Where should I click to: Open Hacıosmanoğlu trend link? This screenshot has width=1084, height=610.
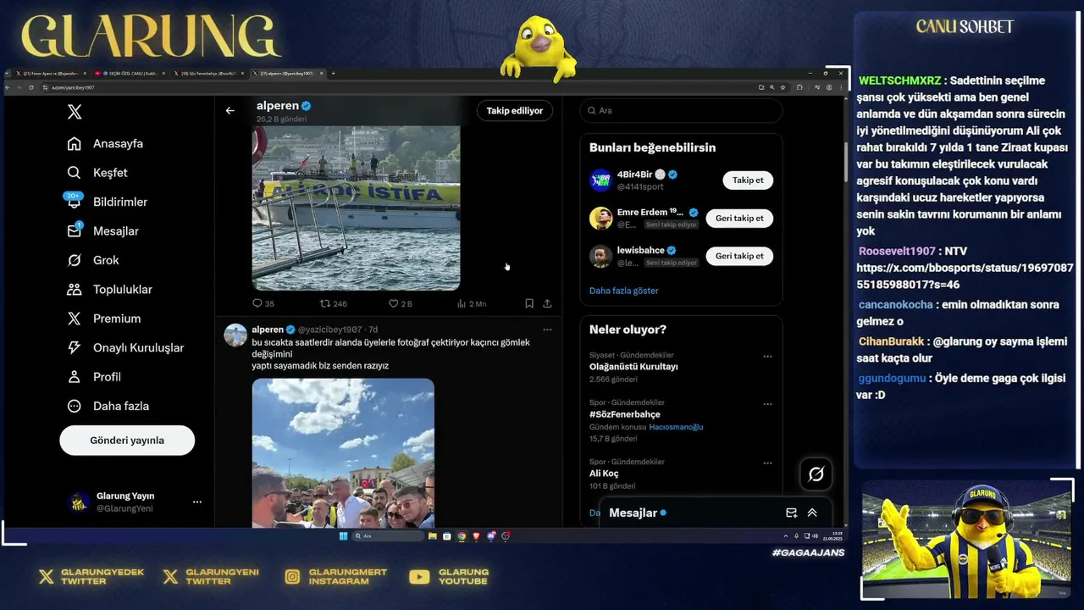point(676,427)
